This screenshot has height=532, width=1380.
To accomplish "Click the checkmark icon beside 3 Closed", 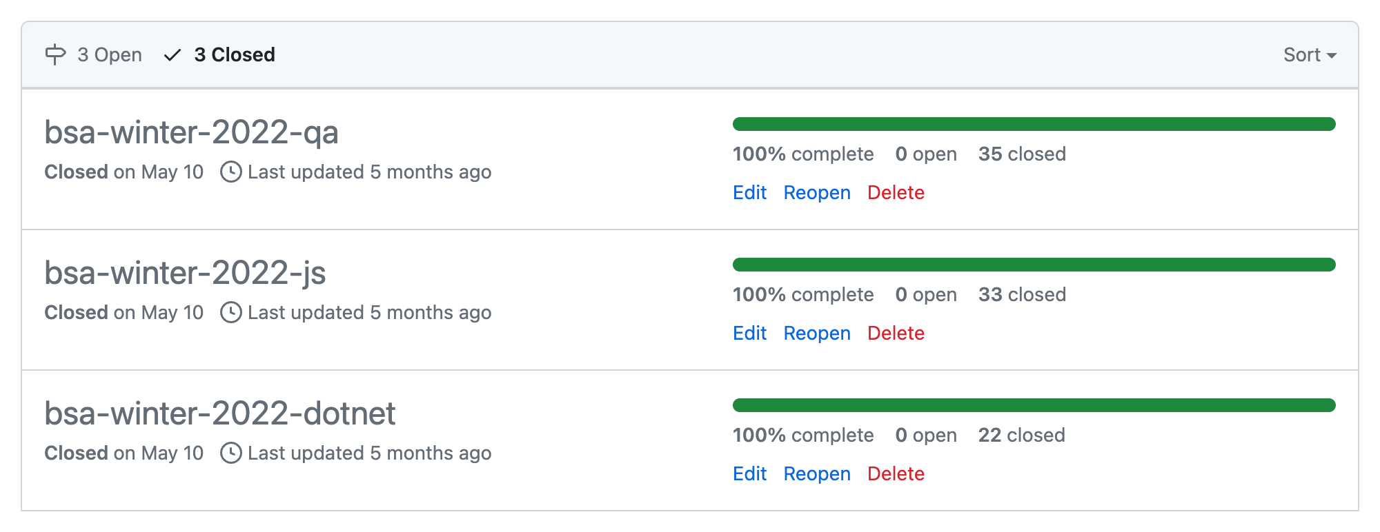I will pyautogui.click(x=172, y=55).
